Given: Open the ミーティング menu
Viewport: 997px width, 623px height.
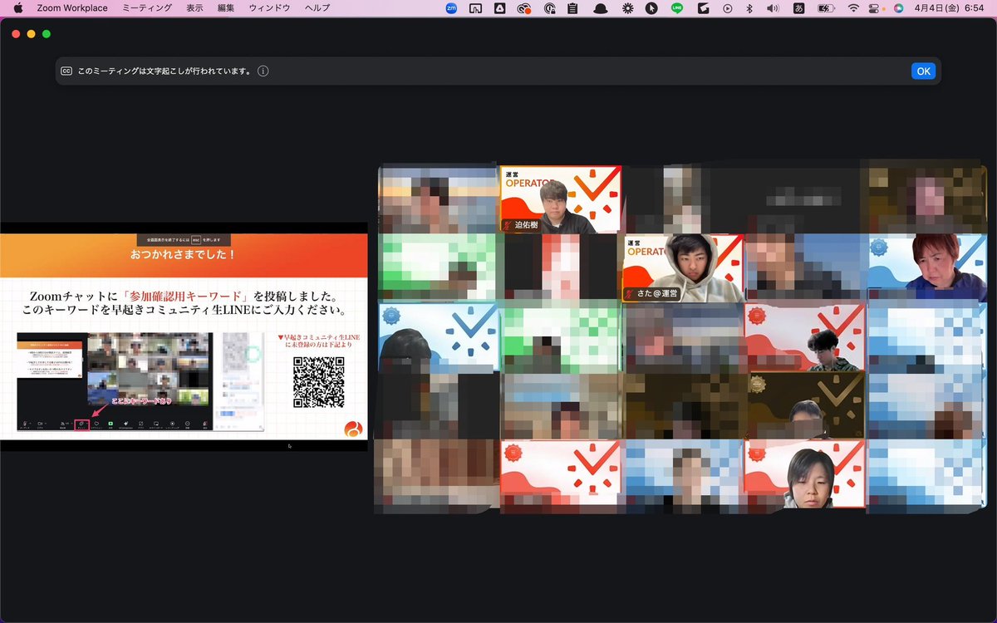Looking at the screenshot, I should pos(147,8).
